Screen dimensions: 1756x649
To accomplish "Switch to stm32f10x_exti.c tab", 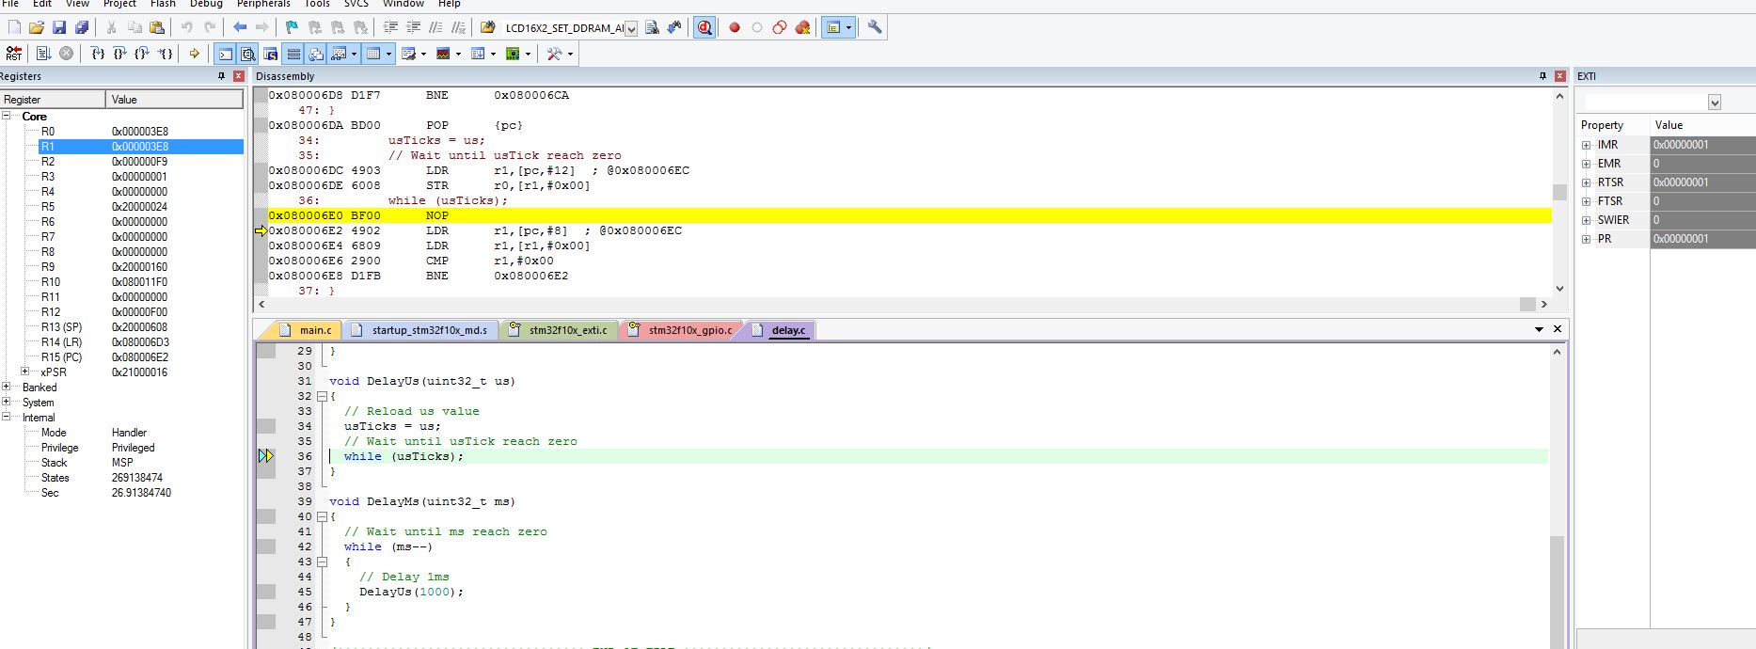I will (559, 330).
